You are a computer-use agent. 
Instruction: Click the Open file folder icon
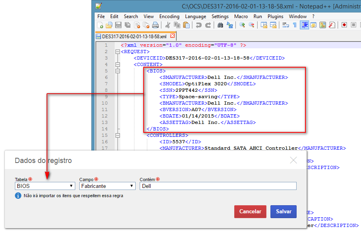109,25
